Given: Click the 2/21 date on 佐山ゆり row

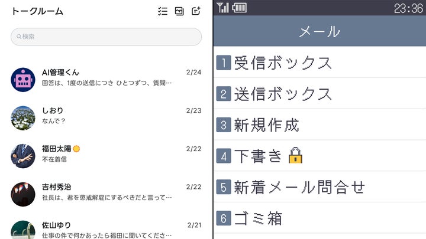Looking at the screenshot, I should 194,225.
